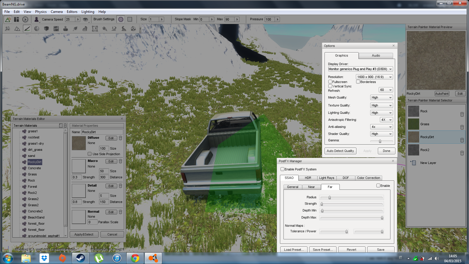The width and height of the screenshot is (469, 264).
Task: Open the Editors menu
Action: pyautogui.click(x=72, y=12)
